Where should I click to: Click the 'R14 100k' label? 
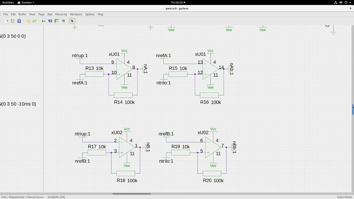(x=124, y=102)
